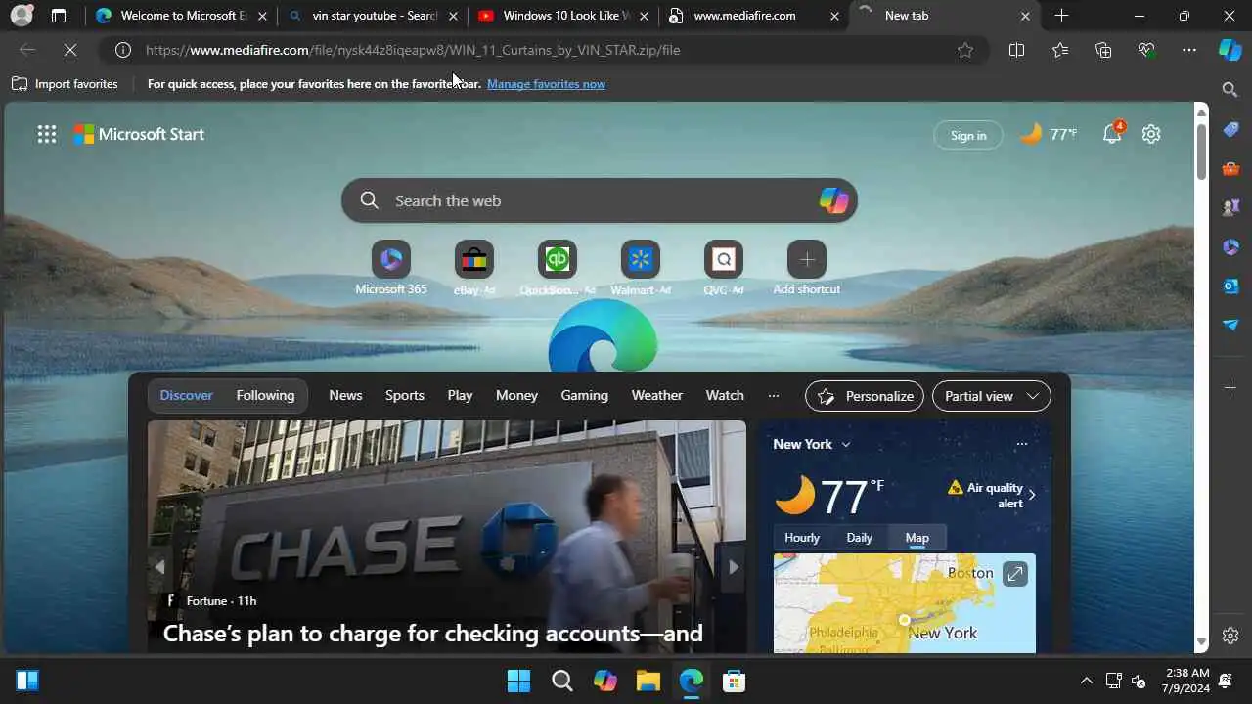Open notifications bell with 4 badge
This screenshot has height=704, width=1252.
[1112, 134]
